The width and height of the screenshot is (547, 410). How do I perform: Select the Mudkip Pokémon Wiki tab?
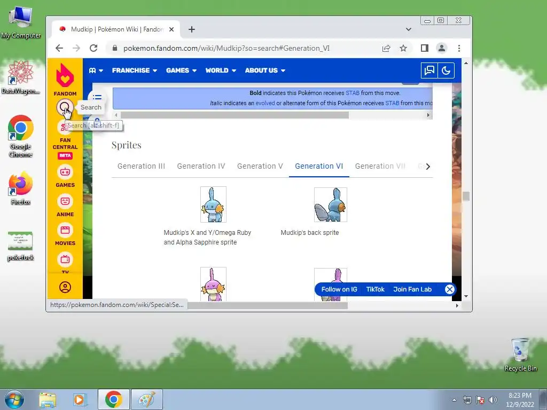pyautogui.click(x=116, y=29)
